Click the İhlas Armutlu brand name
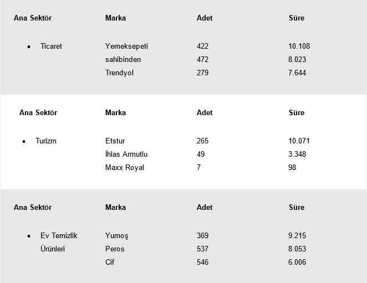Screen dimensions: 367x283 126,155
